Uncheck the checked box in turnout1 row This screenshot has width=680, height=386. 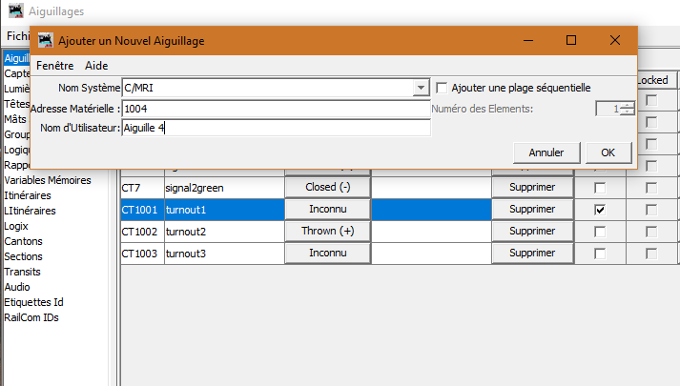point(600,209)
